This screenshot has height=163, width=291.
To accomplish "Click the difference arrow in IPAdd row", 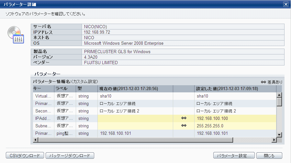I will click(184, 118).
